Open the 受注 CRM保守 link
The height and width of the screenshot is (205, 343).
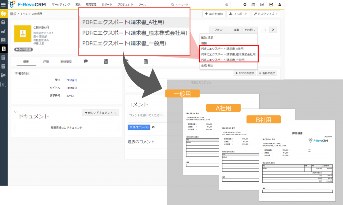coord(72,80)
